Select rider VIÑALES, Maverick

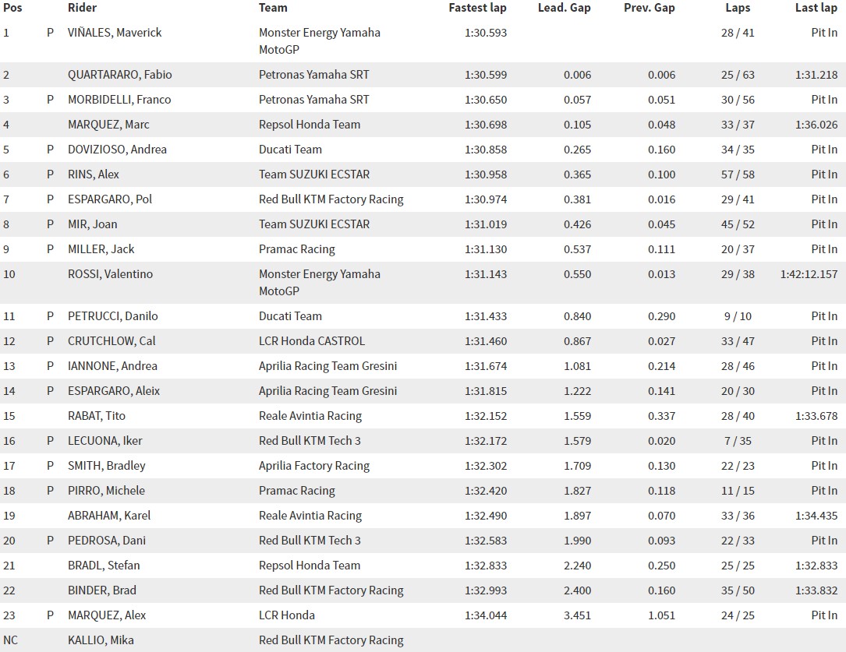click(x=115, y=33)
